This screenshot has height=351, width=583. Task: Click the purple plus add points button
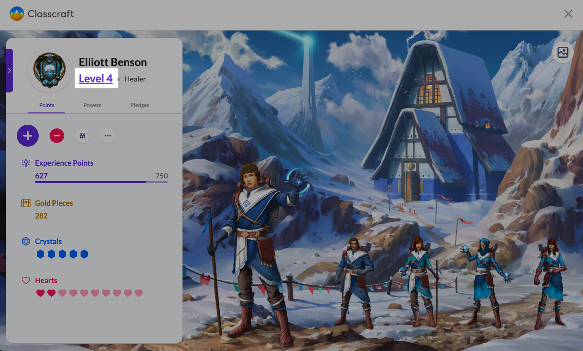[28, 136]
